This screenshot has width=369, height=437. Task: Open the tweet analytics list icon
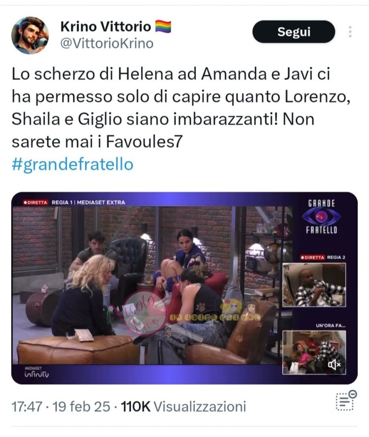tap(346, 400)
